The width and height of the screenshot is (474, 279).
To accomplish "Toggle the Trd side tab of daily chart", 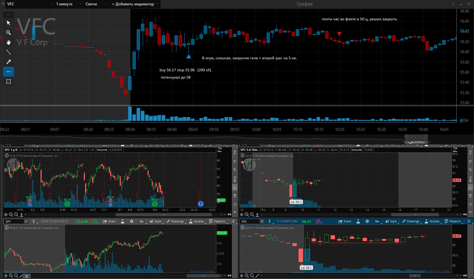I will (235, 153).
